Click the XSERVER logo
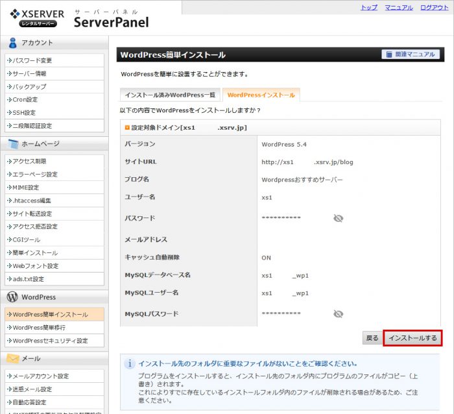454x414 pixels. [38, 18]
